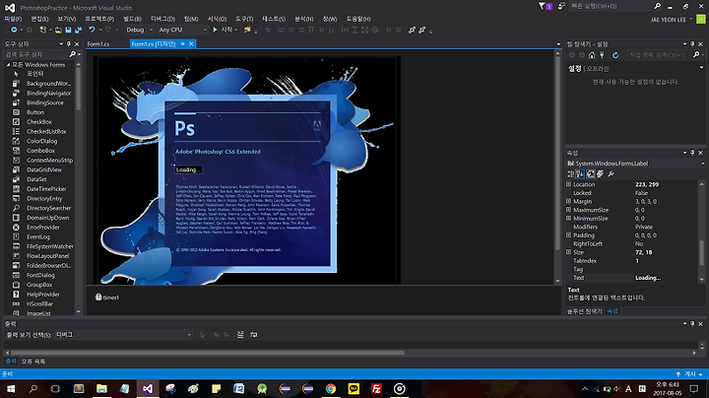Click the Loading label on the form

pos(188,169)
